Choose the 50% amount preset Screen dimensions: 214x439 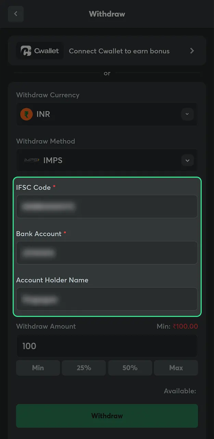point(130,368)
